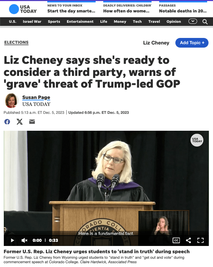Play the Liz Cheney video
Screen dimensions: 213x267
12,240
